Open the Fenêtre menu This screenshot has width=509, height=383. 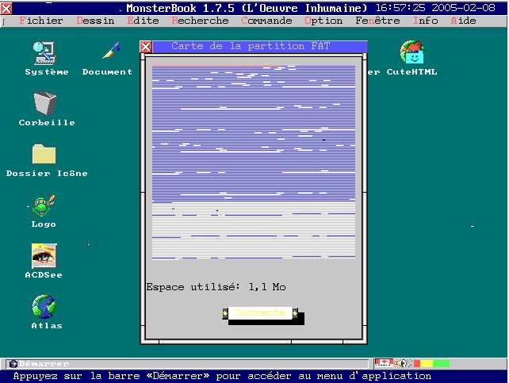point(377,21)
